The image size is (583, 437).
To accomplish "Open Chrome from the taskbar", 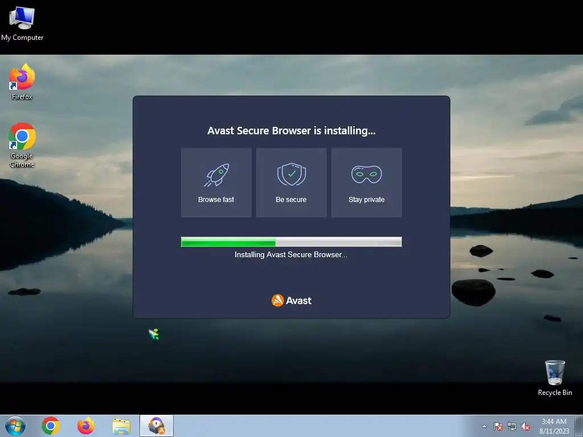I will (51, 426).
